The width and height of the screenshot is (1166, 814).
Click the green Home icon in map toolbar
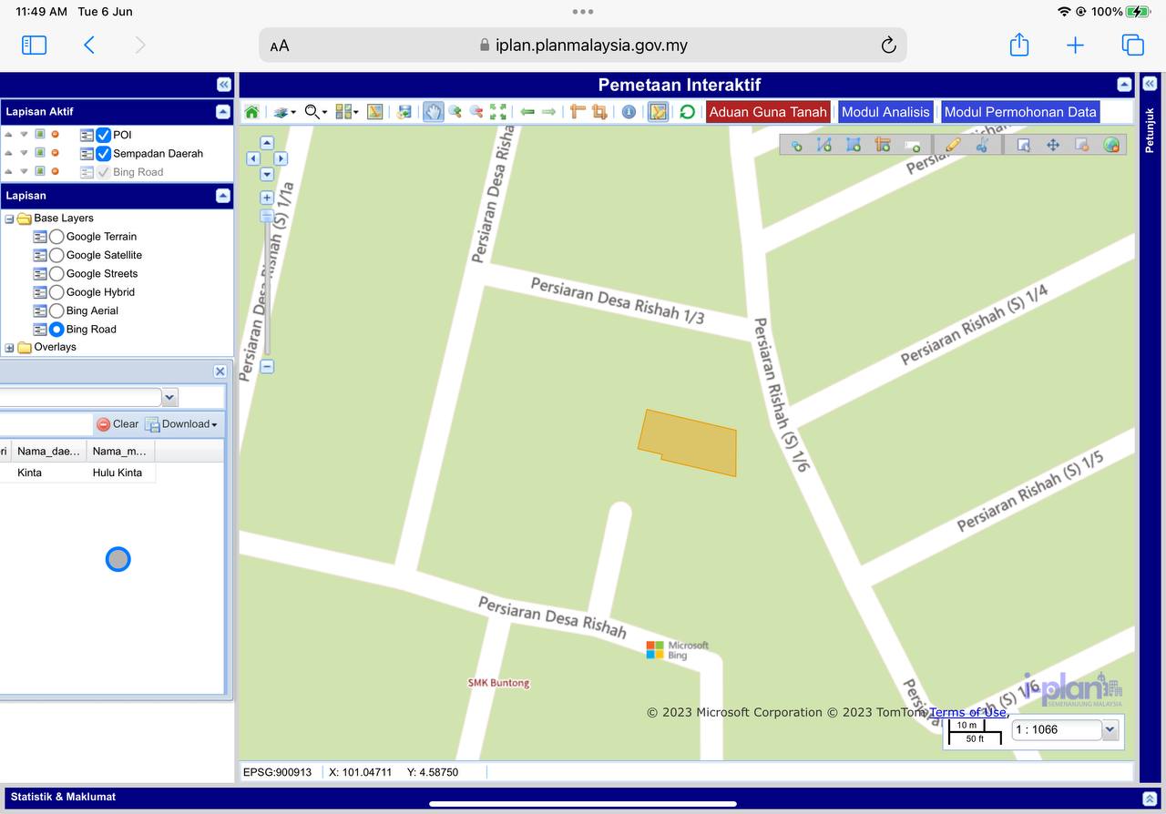pyautogui.click(x=251, y=112)
